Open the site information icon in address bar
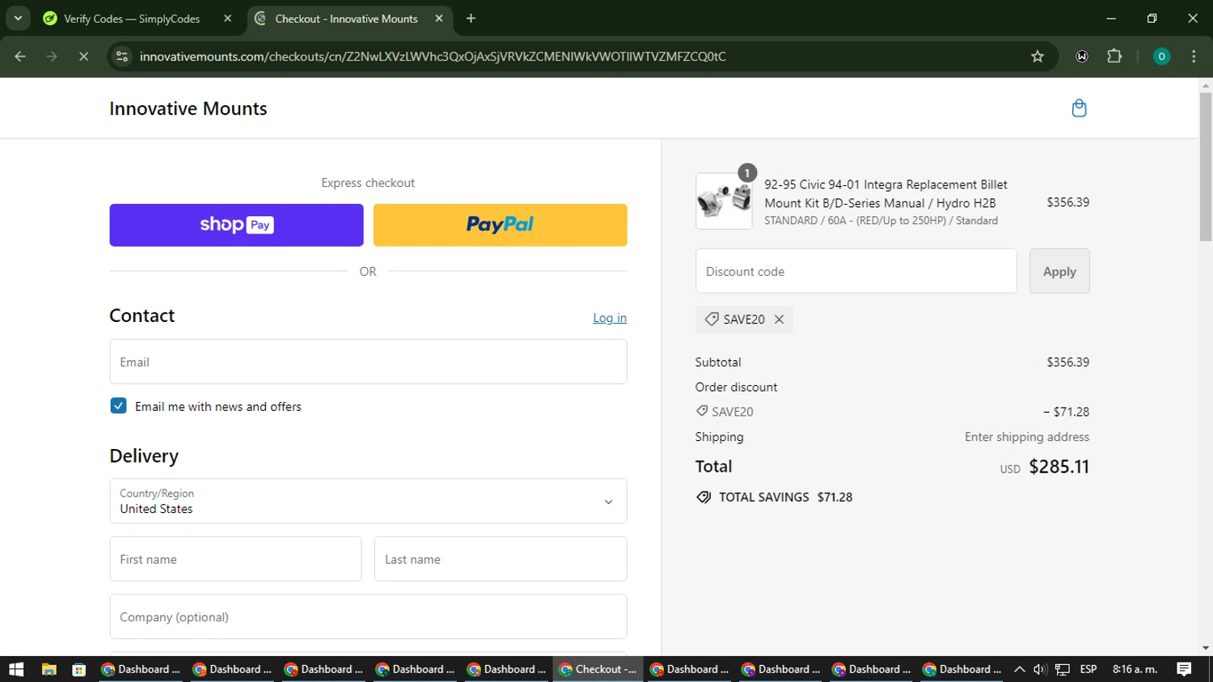Image resolution: width=1213 pixels, height=682 pixels. click(122, 57)
